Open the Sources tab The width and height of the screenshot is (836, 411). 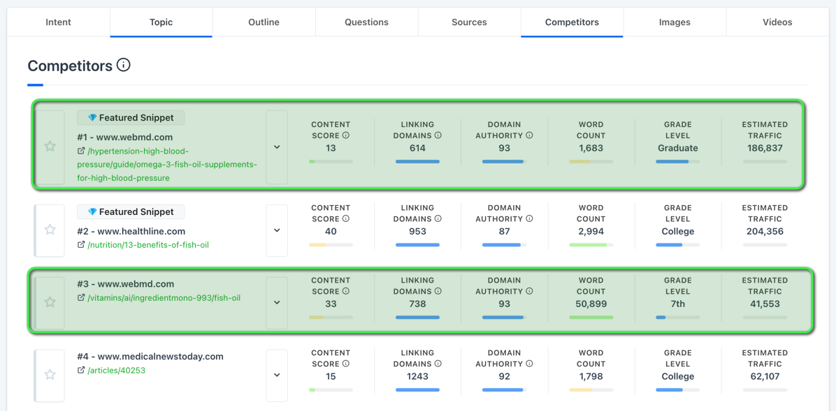tap(469, 22)
